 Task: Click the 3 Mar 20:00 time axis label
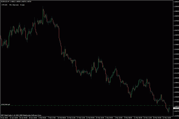click(119, 118)
